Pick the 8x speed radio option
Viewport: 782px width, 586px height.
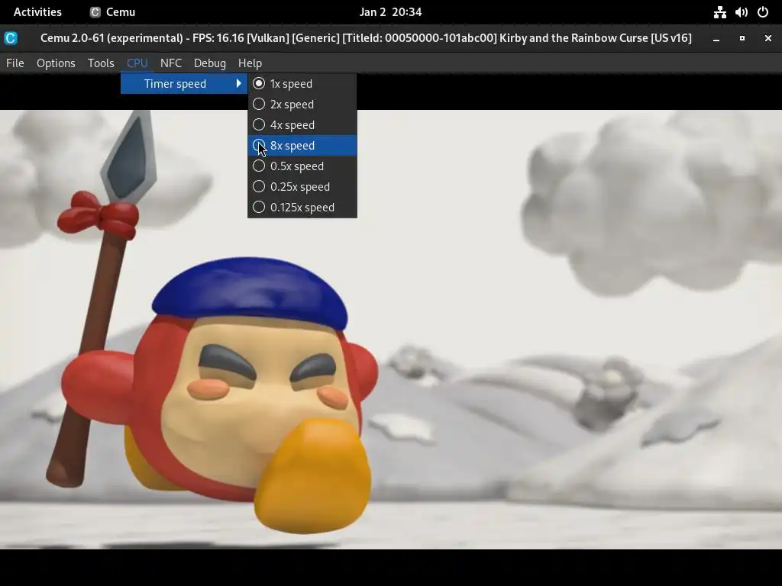(x=302, y=146)
